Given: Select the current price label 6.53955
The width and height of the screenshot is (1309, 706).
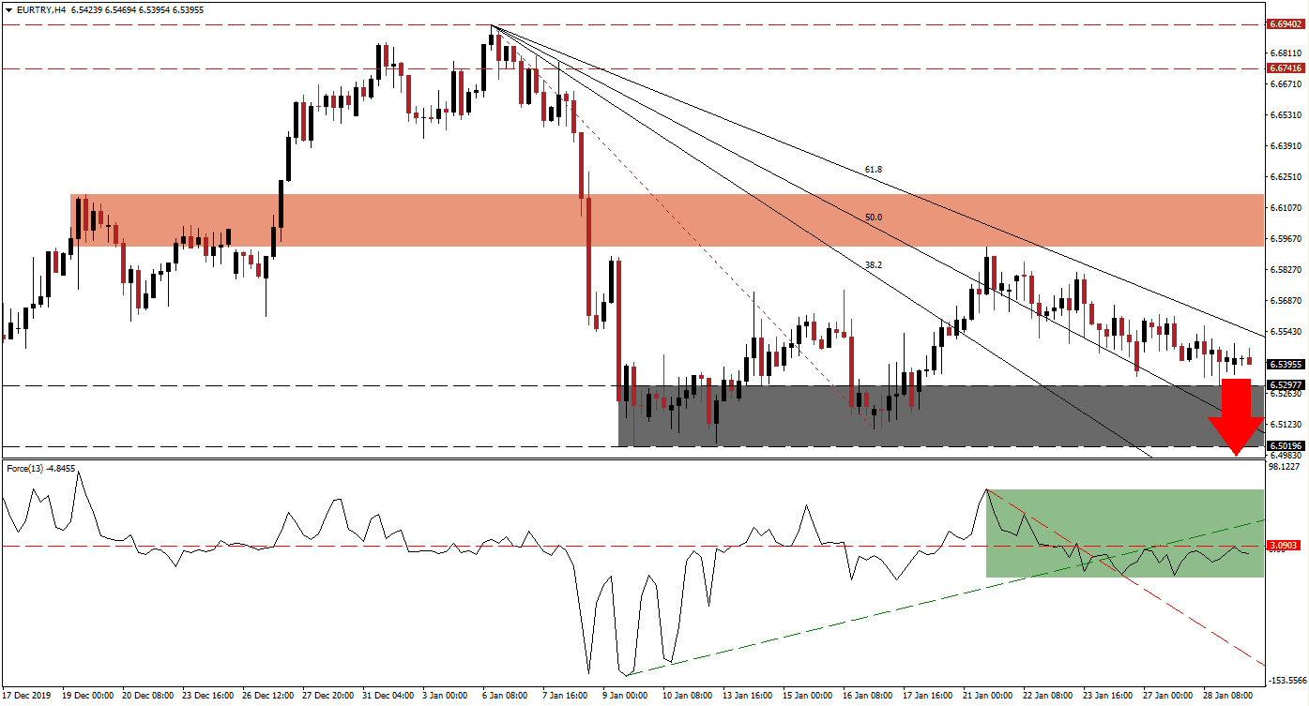Looking at the screenshot, I should (x=1284, y=364).
